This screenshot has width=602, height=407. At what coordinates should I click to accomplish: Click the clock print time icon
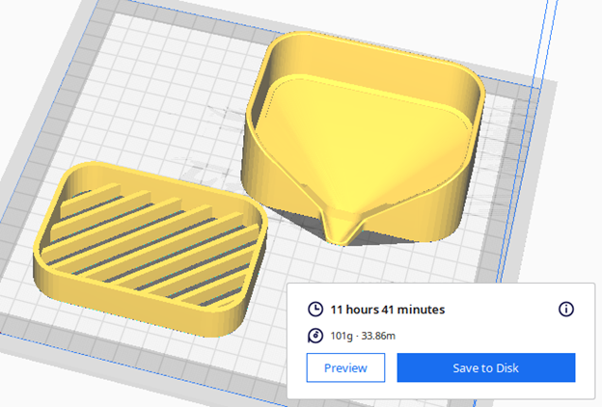pos(315,309)
